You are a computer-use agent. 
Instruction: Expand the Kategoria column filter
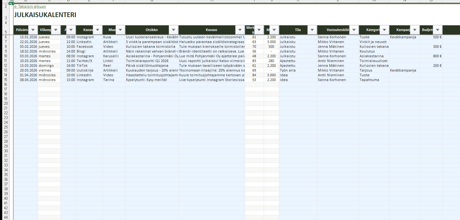(x=384, y=30)
